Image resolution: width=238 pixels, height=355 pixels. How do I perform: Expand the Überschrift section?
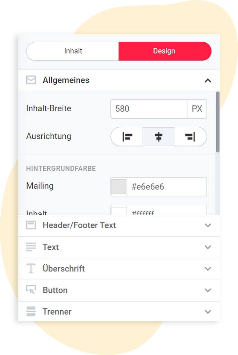[x=208, y=269]
